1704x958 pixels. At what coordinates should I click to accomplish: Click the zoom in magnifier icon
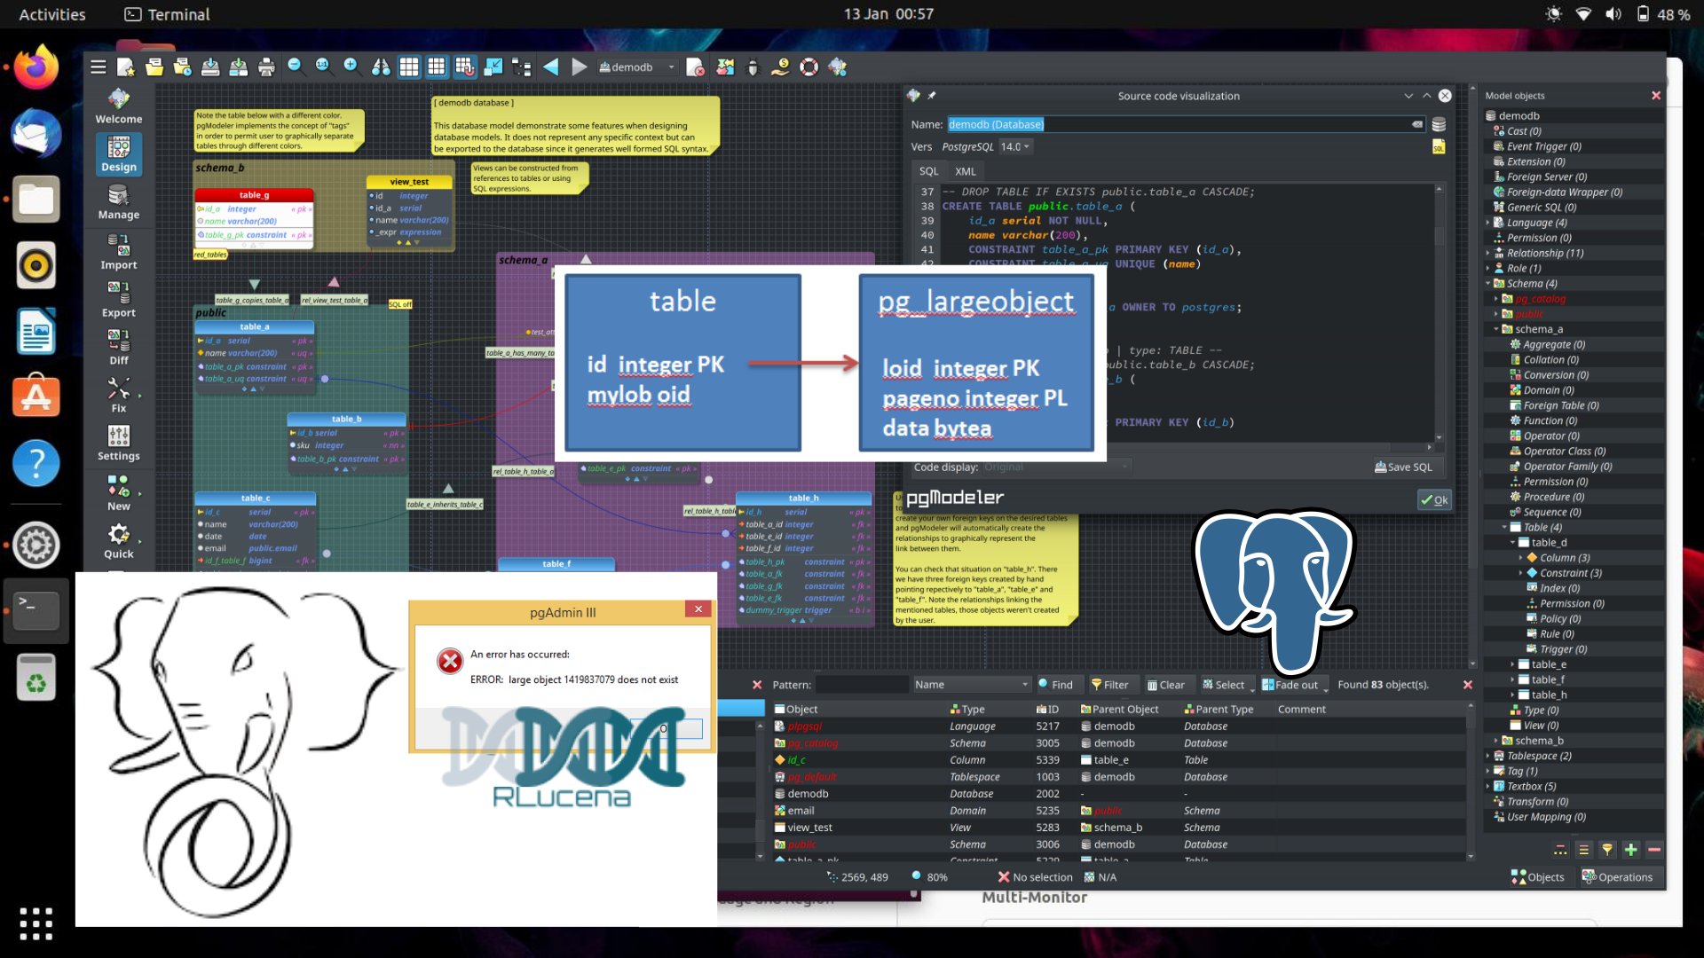click(351, 67)
